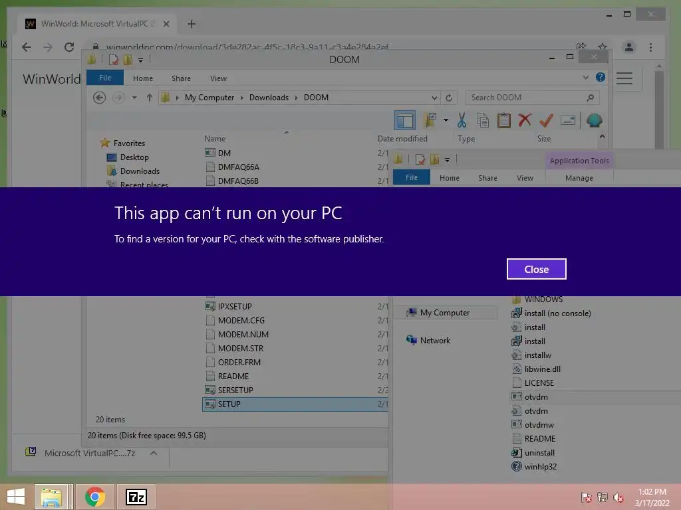681x510 pixels.
Task: Open Manage tab in second explorer window
Action: click(579, 178)
